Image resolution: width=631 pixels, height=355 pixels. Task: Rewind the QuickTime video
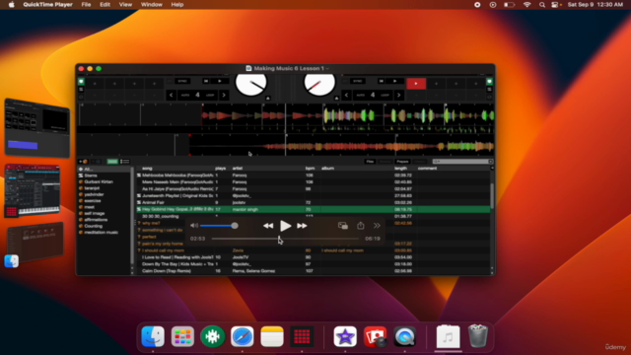point(268,226)
